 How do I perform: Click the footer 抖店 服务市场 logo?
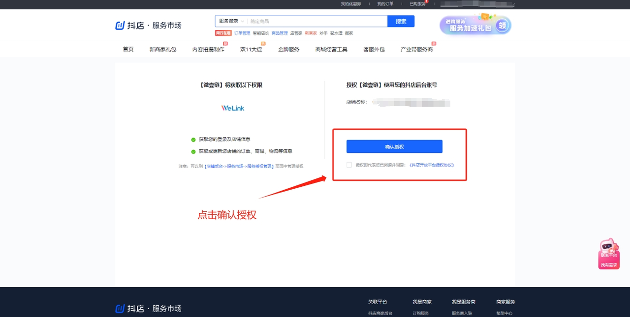coord(148,309)
